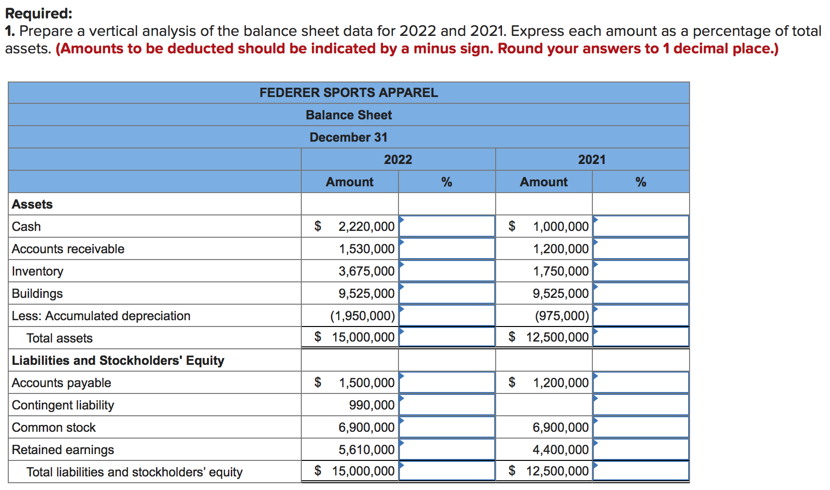The image size is (830, 490).
Task: Click 2022 Accumulated depreciation percentage field
Action: [447, 315]
